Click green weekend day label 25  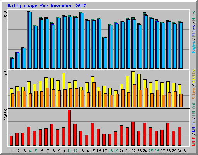click(151, 151)
